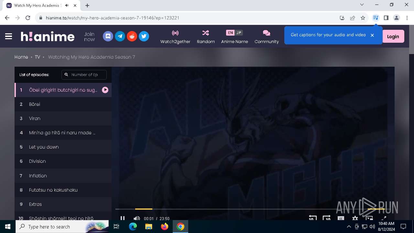Share this page from address bar

point(353,18)
